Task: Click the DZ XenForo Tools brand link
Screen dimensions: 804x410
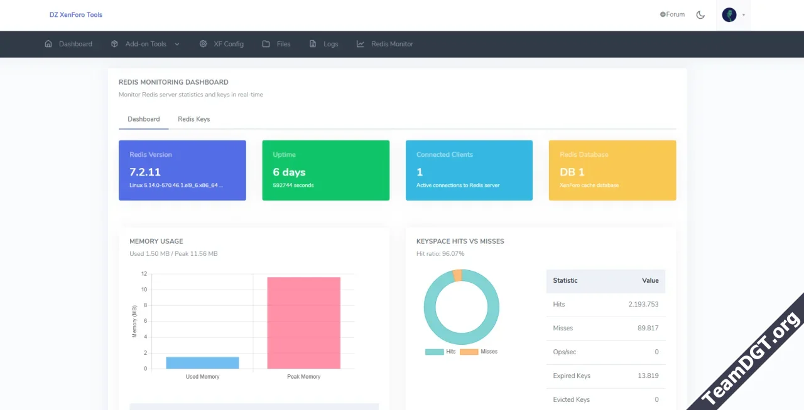Action: pyautogui.click(x=76, y=14)
